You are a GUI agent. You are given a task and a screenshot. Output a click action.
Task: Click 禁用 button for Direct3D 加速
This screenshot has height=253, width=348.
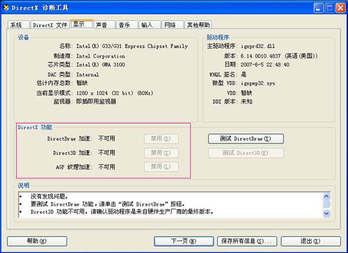(161, 153)
